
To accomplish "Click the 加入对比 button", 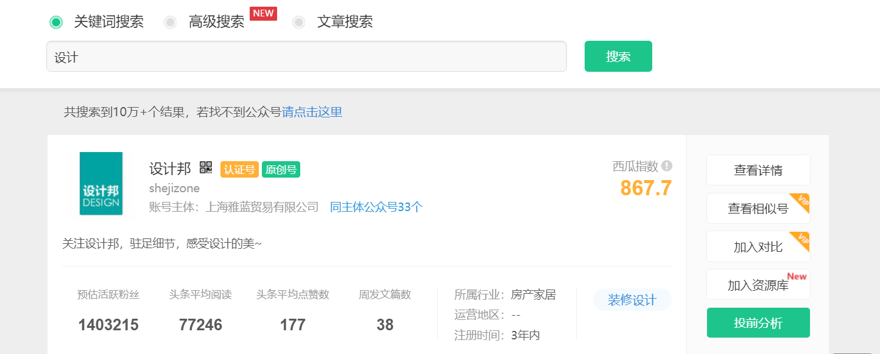I will [758, 247].
